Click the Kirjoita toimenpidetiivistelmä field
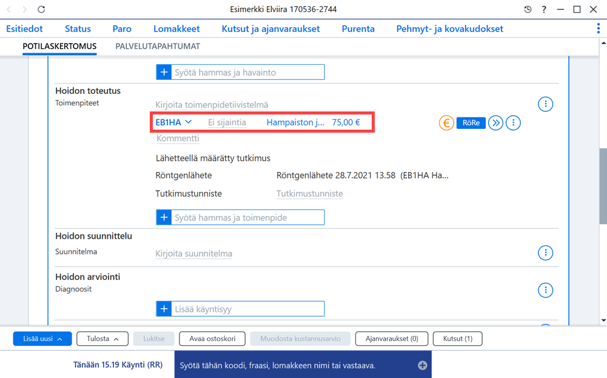 pyautogui.click(x=212, y=105)
